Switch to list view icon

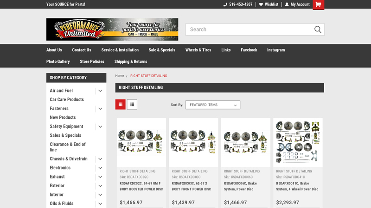(132, 104)
